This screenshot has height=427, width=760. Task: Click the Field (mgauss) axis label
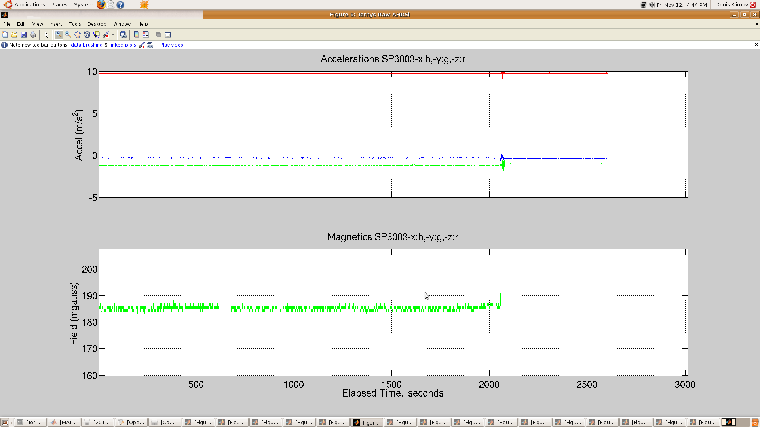coord(74,314)
